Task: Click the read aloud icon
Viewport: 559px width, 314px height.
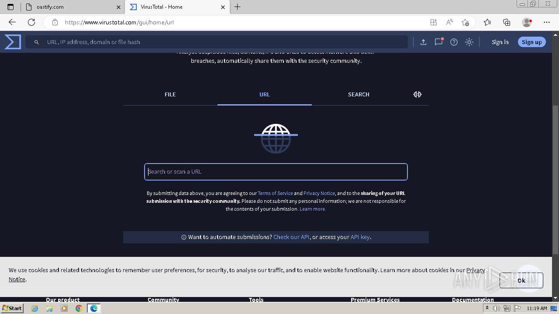Action: [x=449, y=22]
